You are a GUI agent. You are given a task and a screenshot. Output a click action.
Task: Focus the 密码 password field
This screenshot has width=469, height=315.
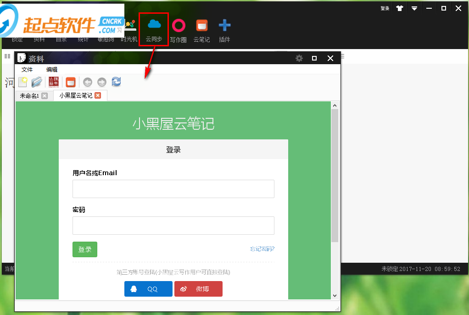173,226
